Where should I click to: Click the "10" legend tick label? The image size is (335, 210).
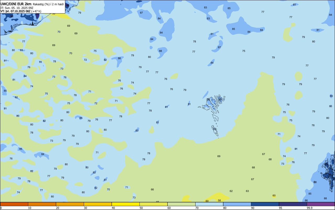point(30,208)
